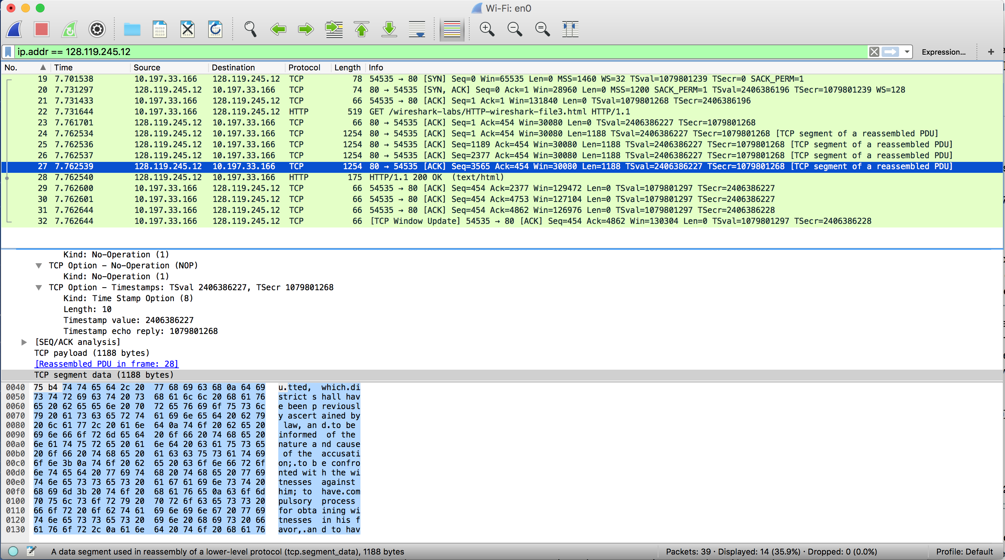
Task: Open the capture options gear icon
Action: point(97,29)
